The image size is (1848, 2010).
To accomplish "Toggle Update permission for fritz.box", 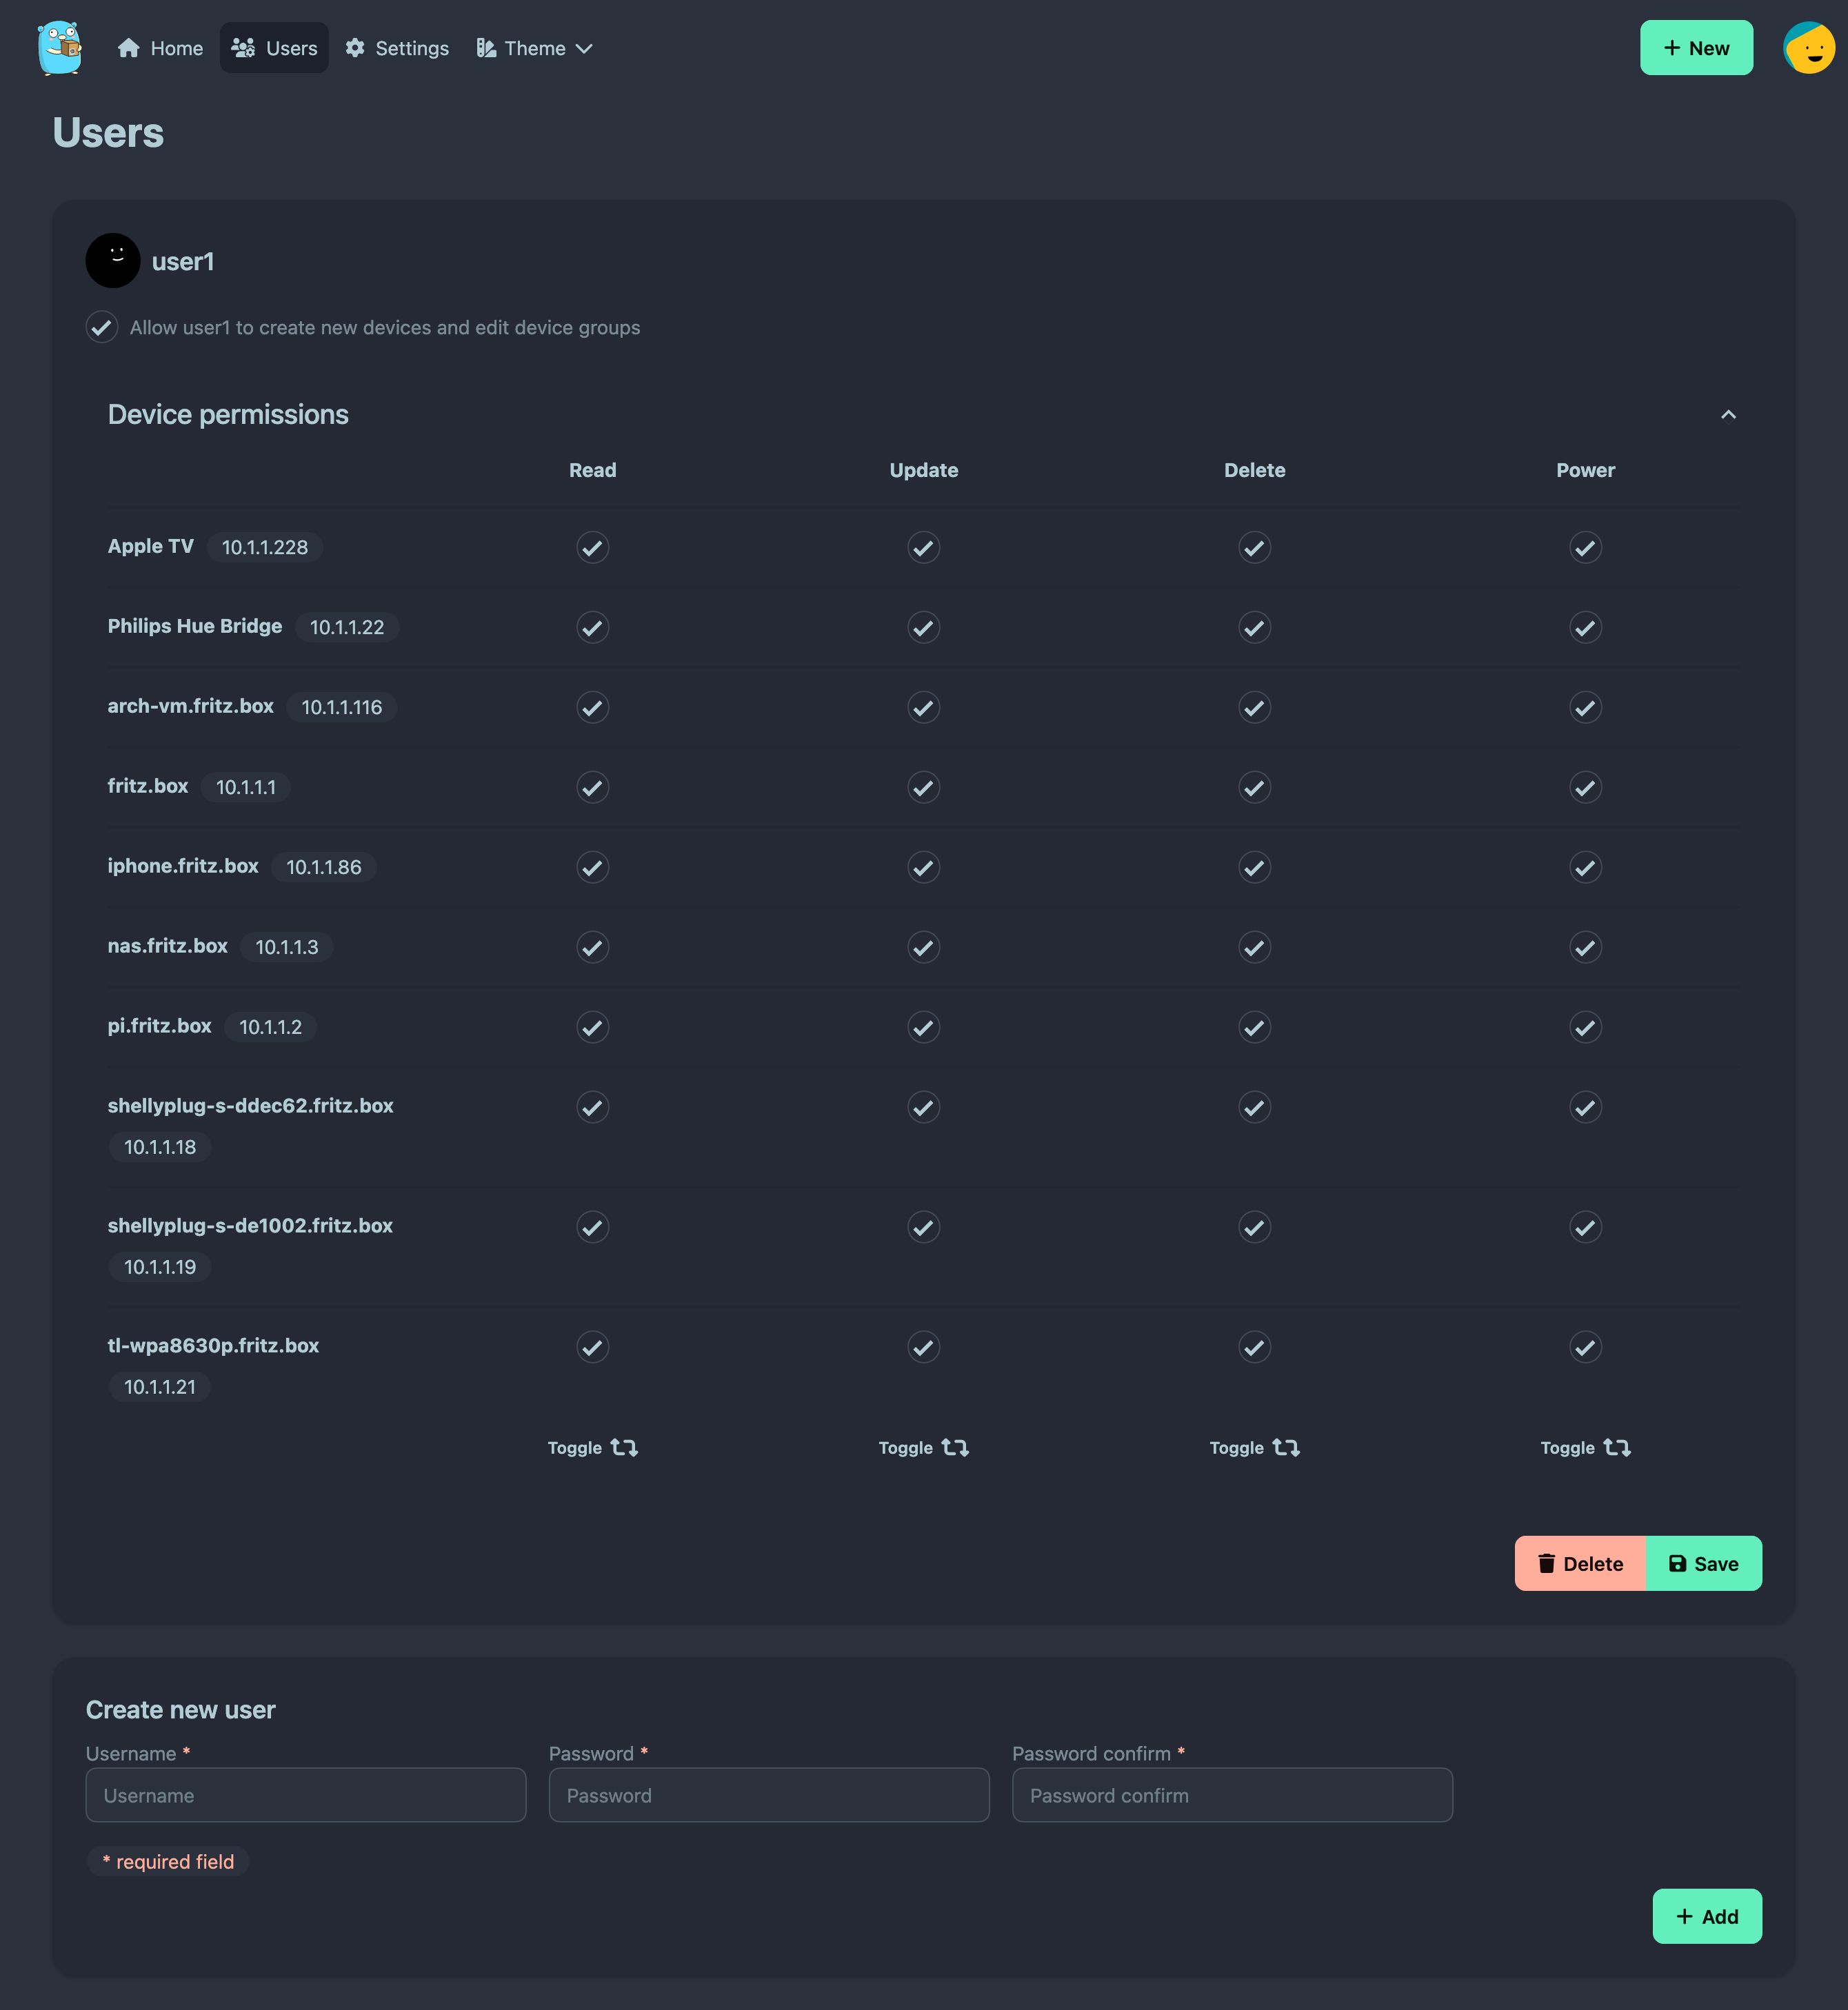I will point(923,786).
